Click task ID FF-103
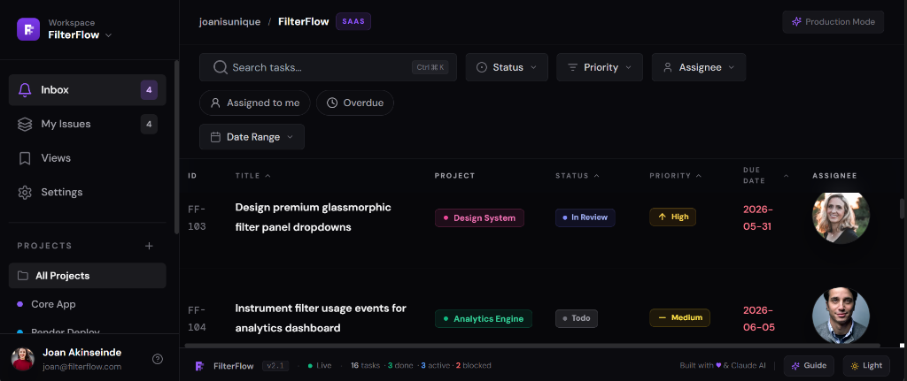The image size is (907, 381). 197,217
